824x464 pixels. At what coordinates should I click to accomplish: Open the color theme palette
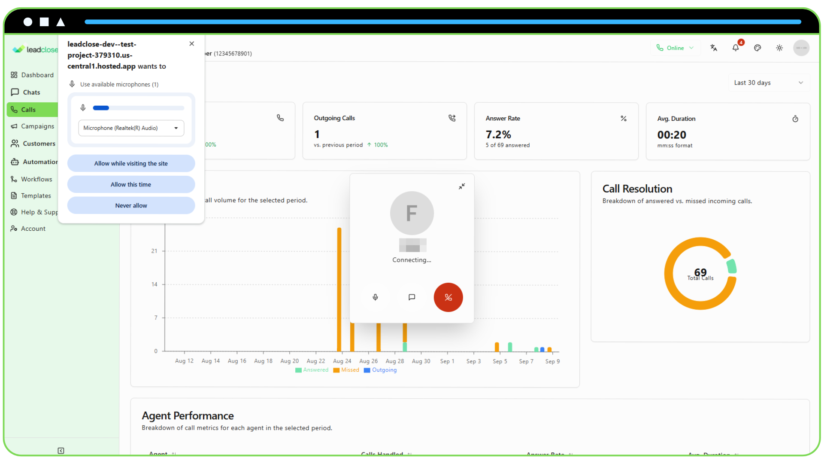[757, 48]
